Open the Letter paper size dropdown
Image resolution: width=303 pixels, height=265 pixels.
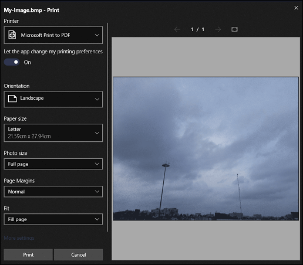(53, 132)
